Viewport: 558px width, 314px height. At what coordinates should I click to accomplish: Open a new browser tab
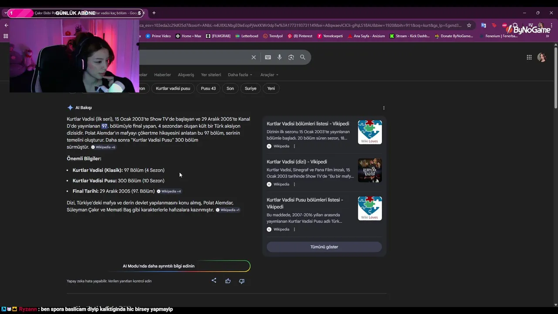[154, 13]
